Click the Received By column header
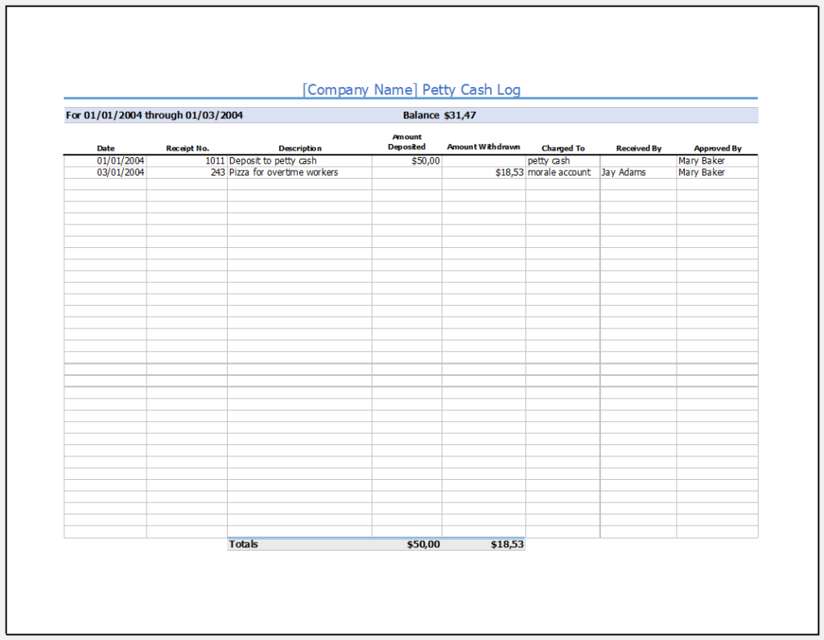Screen dimensions: 824x640 638,148
